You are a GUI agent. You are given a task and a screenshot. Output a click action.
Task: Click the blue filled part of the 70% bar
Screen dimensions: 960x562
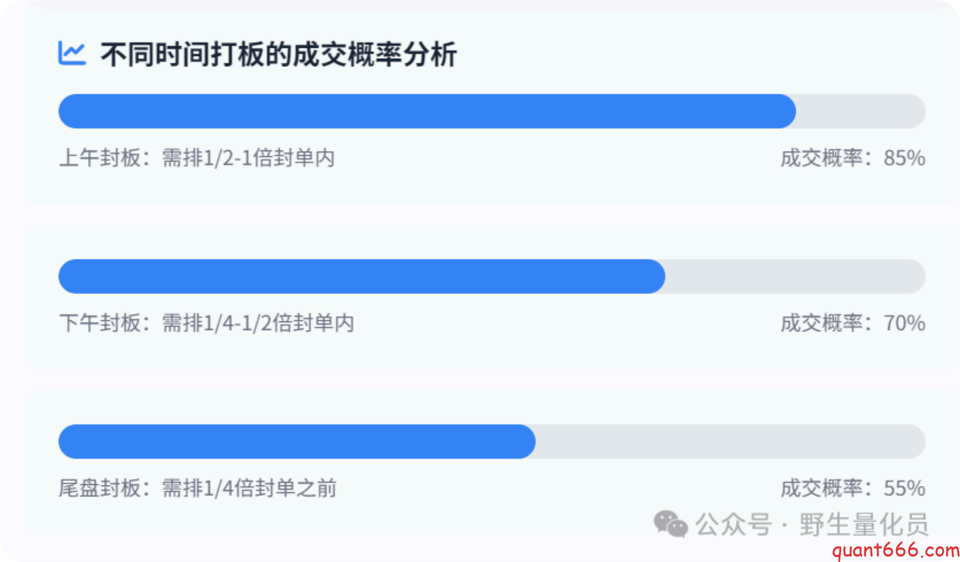[362, 277]
